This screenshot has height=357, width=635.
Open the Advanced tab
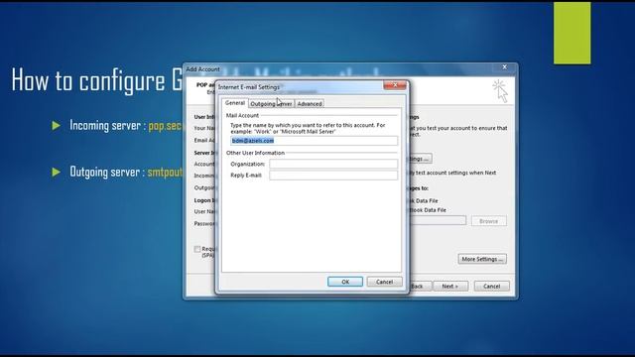(x=310, y=104)
